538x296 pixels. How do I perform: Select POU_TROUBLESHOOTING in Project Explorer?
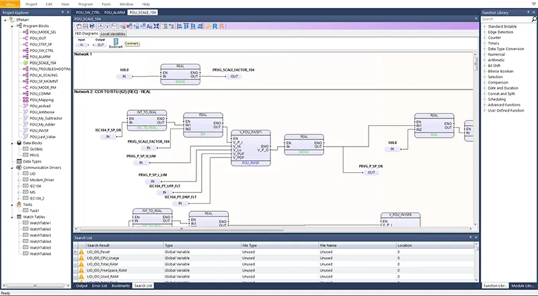point(50,69)
